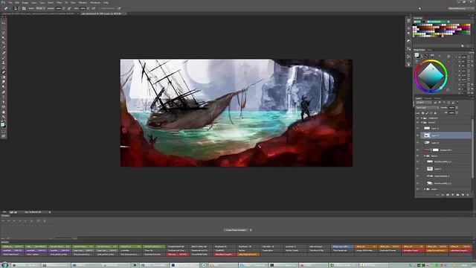Add layer mask from Layers panel footer
476x268 pixels.
448,195
